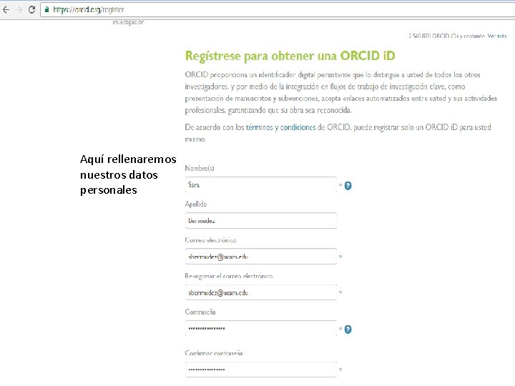This screenshot has height=386, width=515.
Task: Click the Contraseña label
Action: tap(200, 312)
